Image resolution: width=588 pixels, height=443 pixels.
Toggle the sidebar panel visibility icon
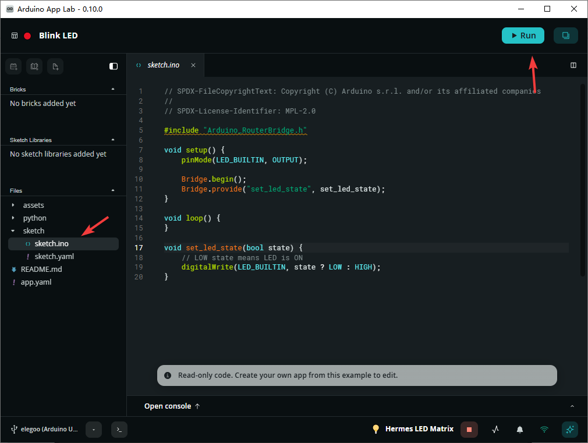click(x=114, y=66)
